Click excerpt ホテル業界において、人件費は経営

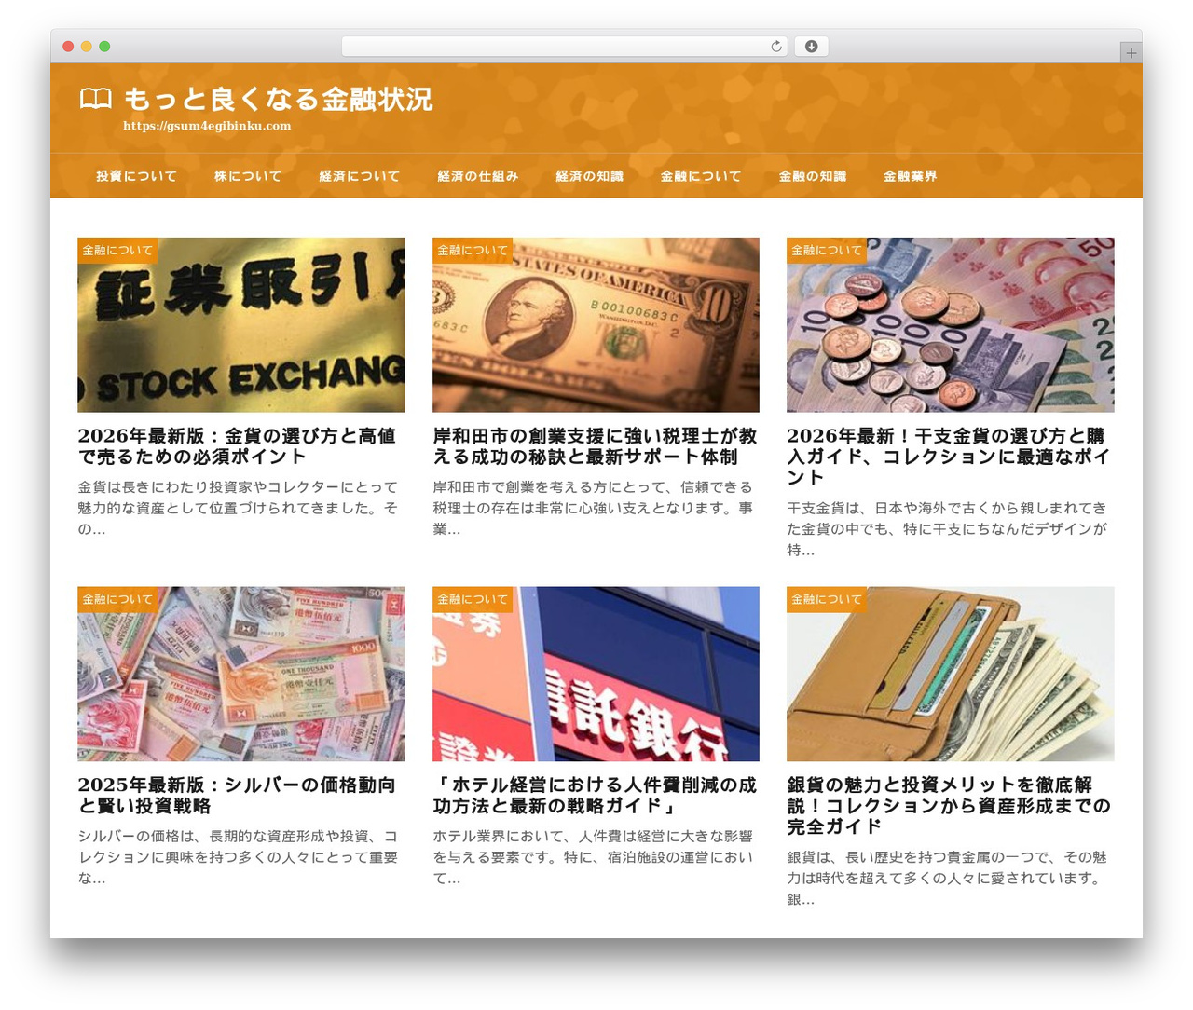[593, 857]
